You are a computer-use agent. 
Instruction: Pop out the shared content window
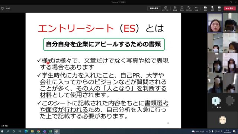point(165,8)
